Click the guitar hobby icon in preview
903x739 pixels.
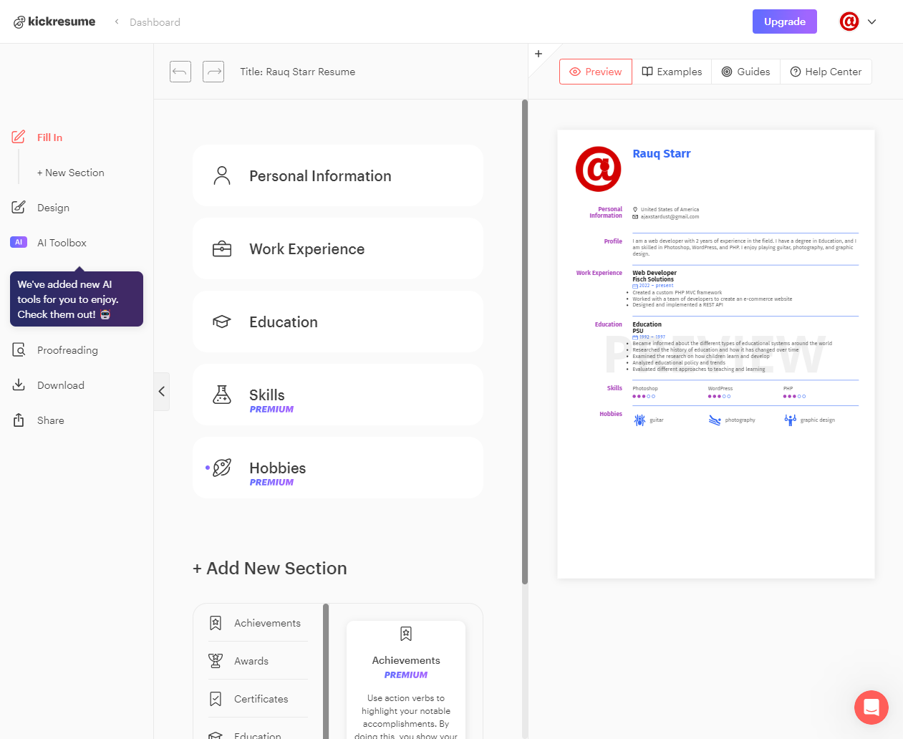click(x=639, y=420)
